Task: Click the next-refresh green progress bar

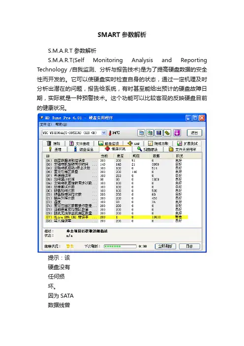Action: click(120, 246)
